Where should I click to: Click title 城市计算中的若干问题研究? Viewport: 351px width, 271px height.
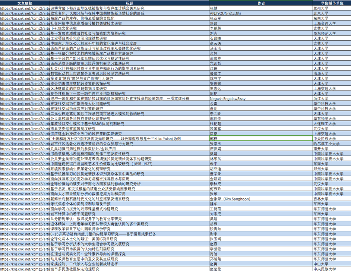pyautogui.click(x=73, y=214)
